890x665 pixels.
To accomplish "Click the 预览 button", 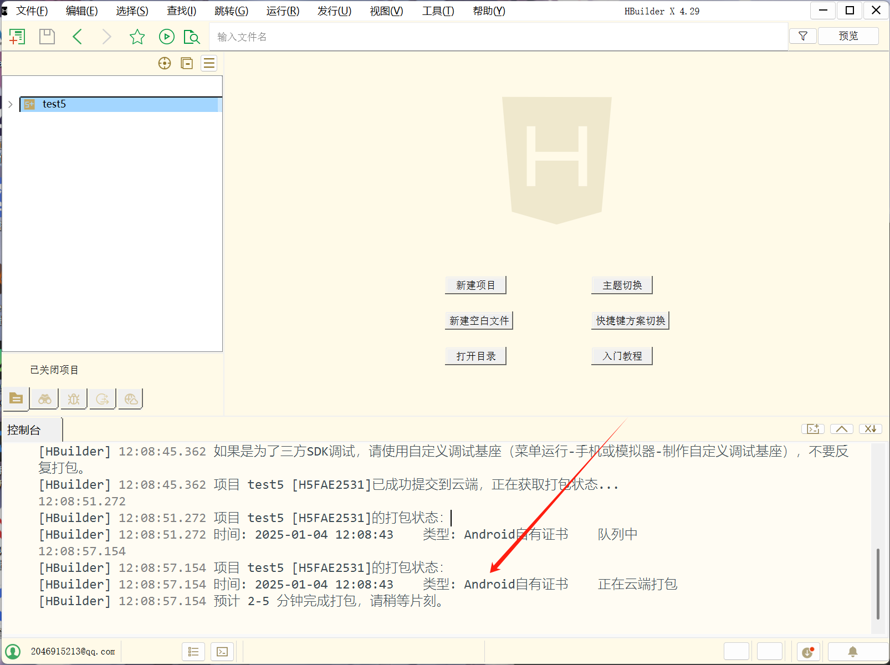I will click(848, 36).
